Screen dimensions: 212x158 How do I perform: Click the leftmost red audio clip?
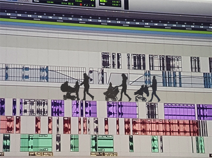pos(7,124)
